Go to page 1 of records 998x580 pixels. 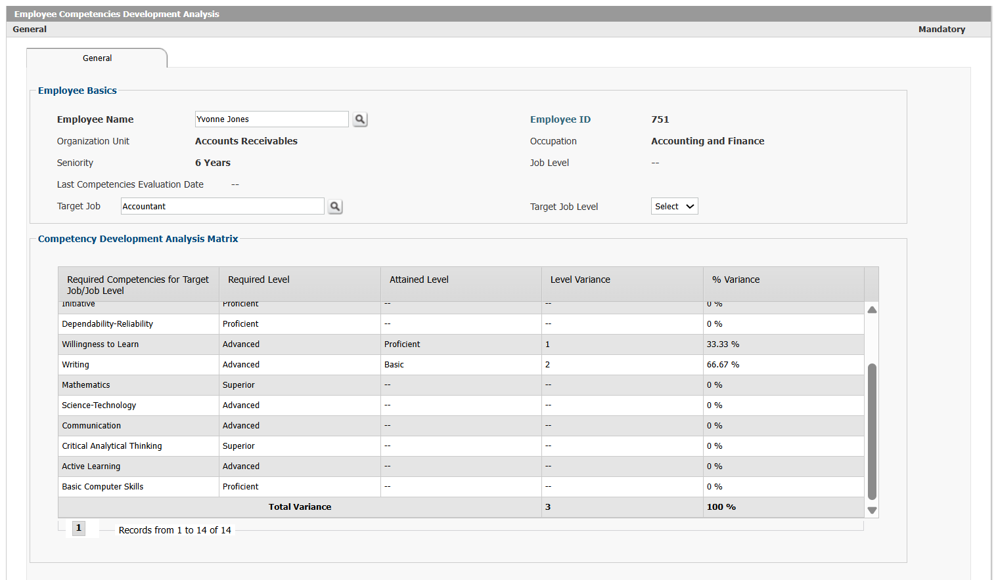[x=79, y=528]
